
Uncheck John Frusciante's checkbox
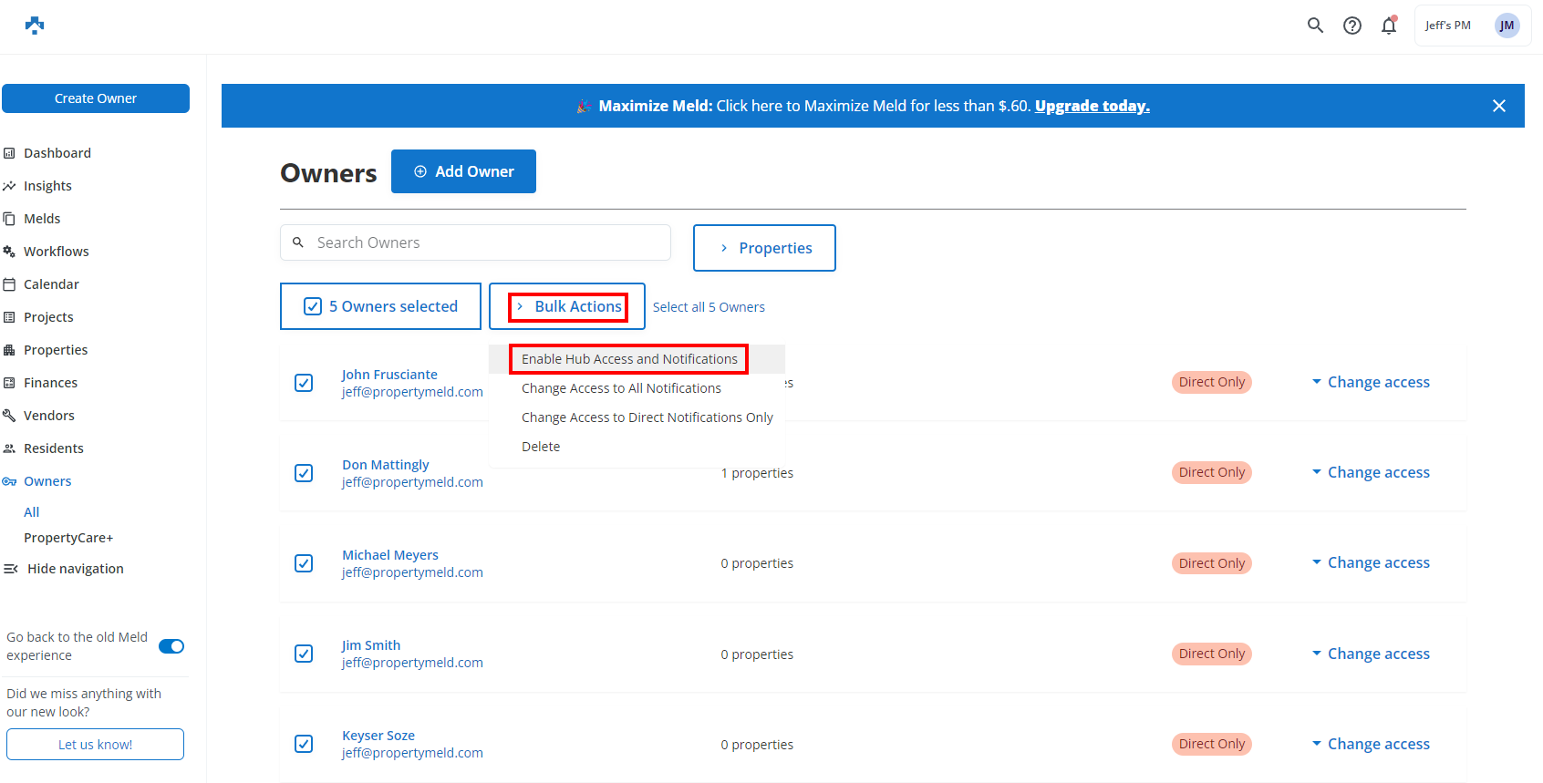(x=304, y=383)
